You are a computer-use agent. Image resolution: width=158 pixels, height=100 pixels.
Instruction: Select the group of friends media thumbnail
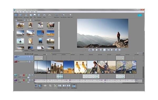pos(20,25)
